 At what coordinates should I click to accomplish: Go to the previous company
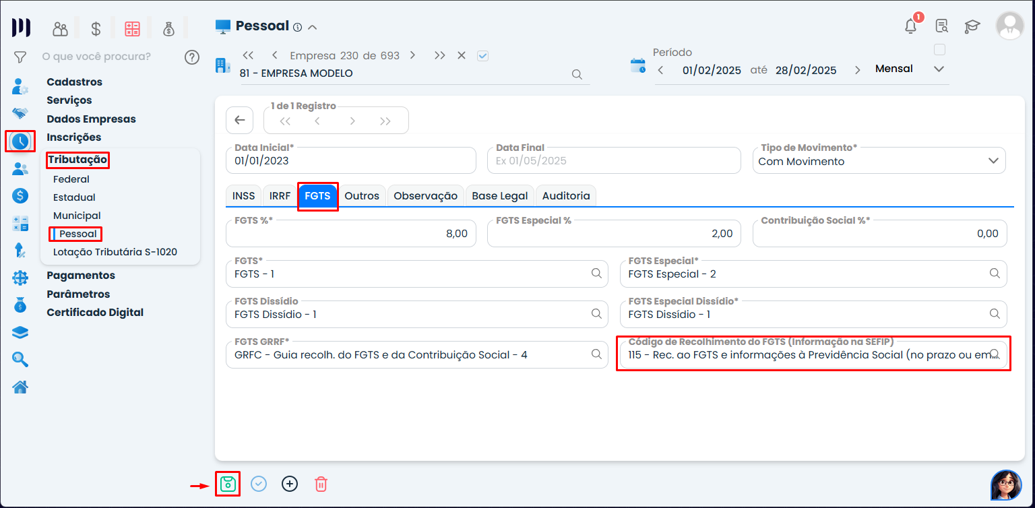pyautogui.click(x=274, y=55)
